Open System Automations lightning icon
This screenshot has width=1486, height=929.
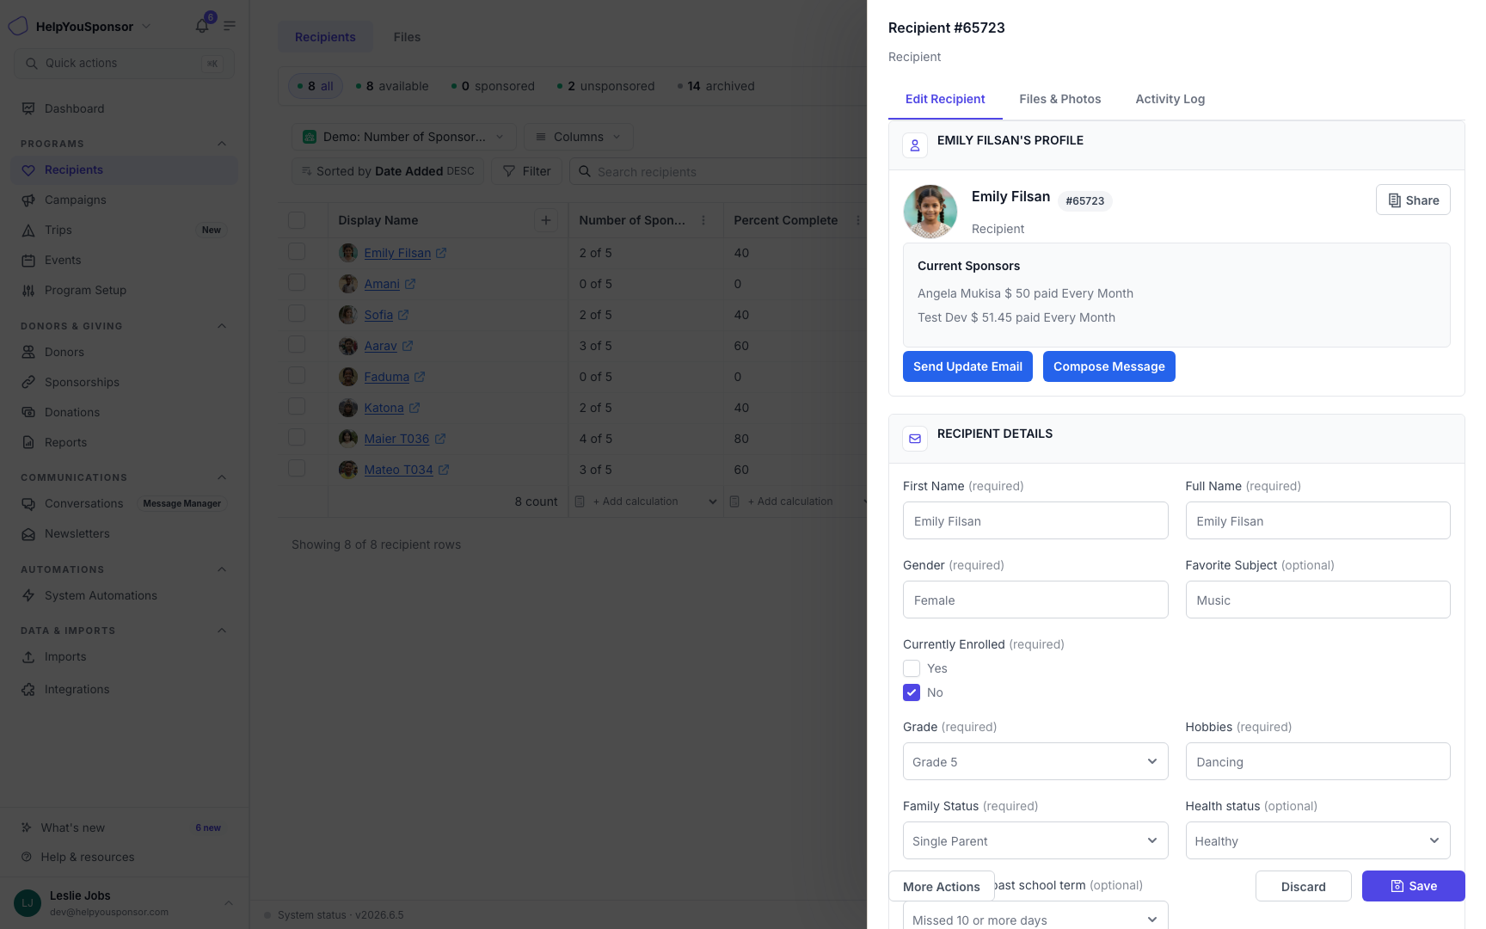(x=28, y=595)
